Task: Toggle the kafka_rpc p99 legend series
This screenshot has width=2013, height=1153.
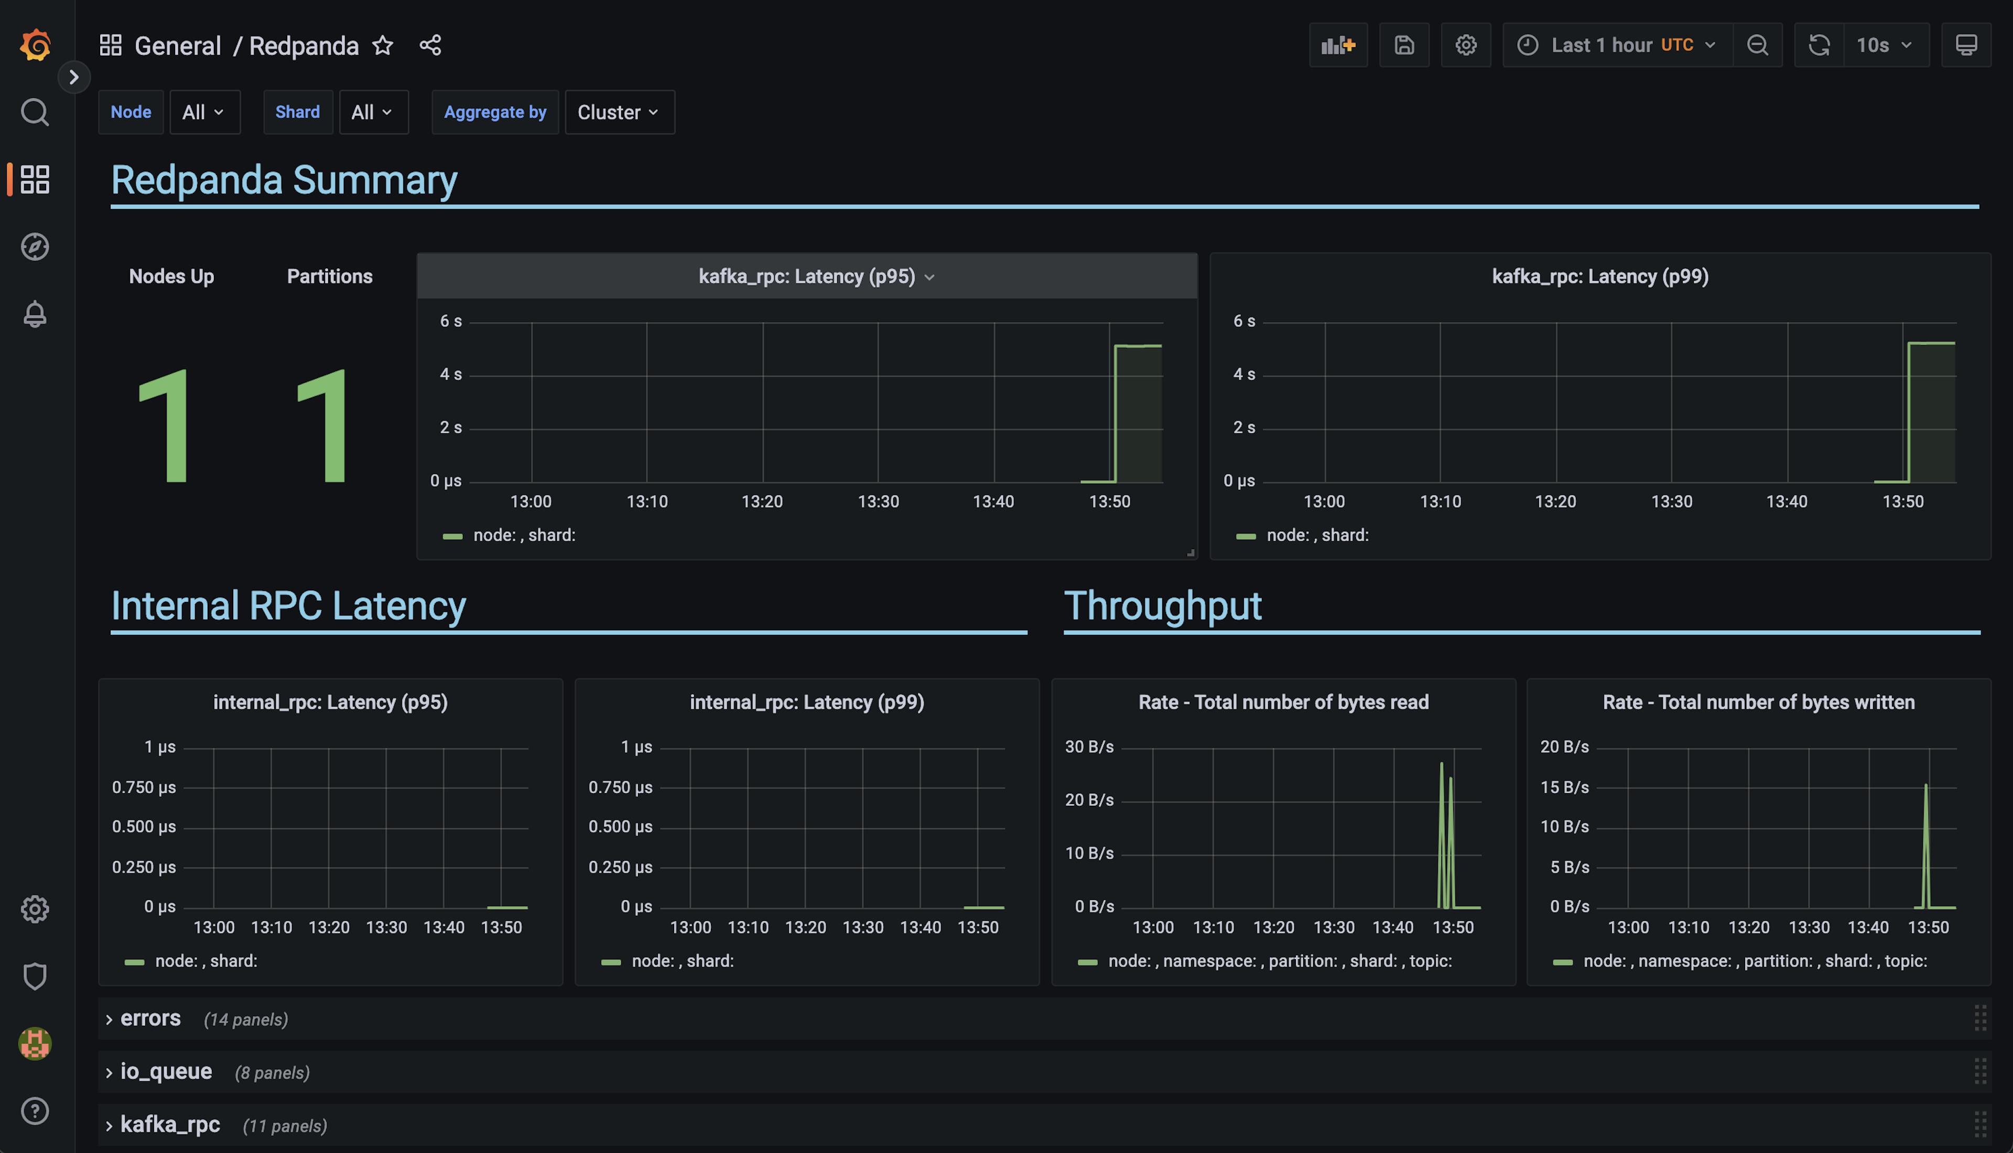Action: coord(1317,534)
